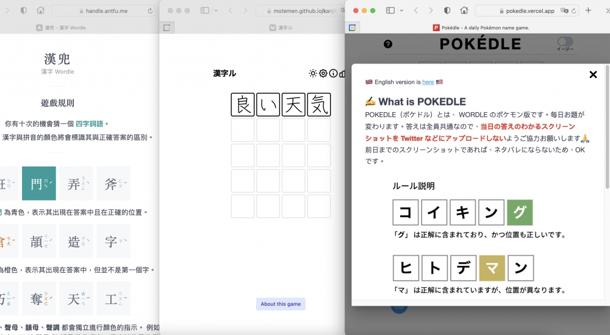Viewport: 610px width, 335px height.
Task: Toggle sidebar in the motemen.github.io window
Action: [x=204, y=10]
